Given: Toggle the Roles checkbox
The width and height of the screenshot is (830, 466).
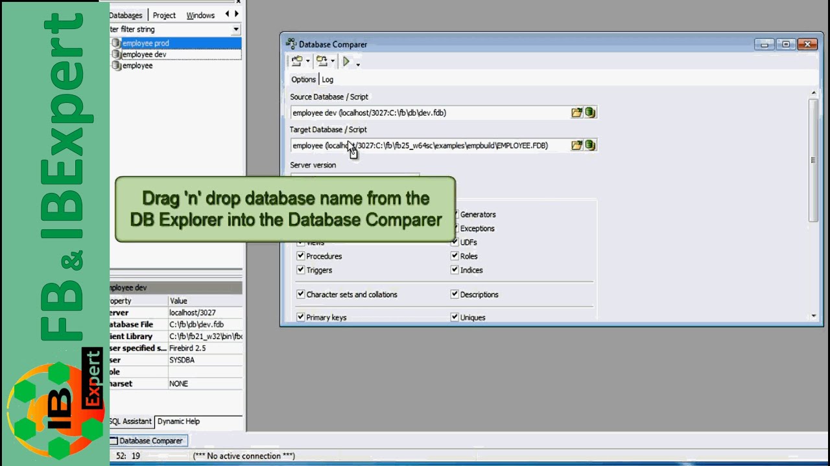Looking at the screenshot, I should [455, 256].
